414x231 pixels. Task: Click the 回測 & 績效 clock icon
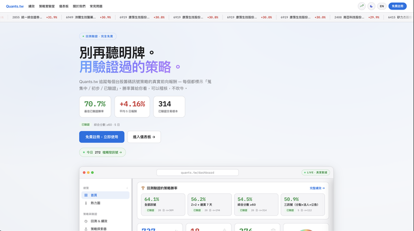86,221
